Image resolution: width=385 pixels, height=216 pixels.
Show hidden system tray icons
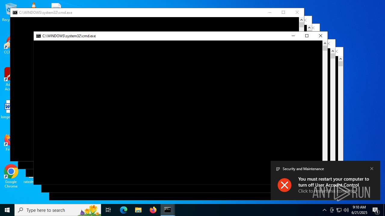pyautogui.click(x=324, y=210)
